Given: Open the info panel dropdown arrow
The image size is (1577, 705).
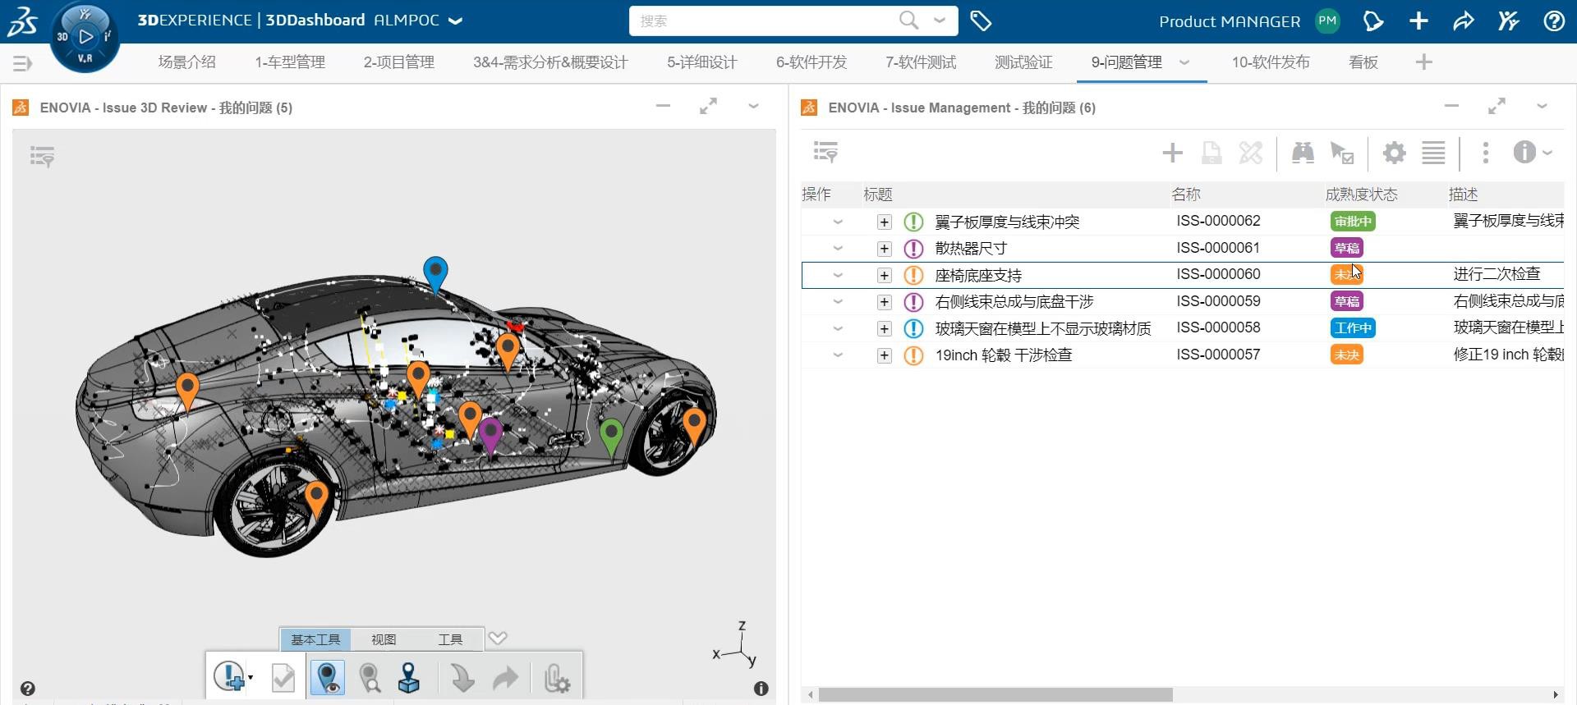Looking at the screenshot, I should (x=1547, y=153).
